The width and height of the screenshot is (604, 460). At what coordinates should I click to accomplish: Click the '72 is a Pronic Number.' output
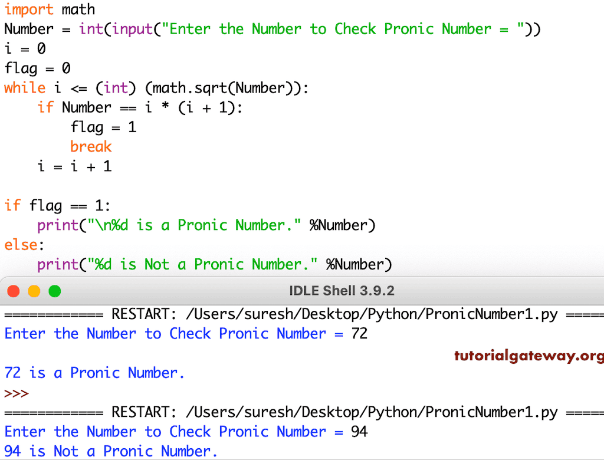pos(94,372)
